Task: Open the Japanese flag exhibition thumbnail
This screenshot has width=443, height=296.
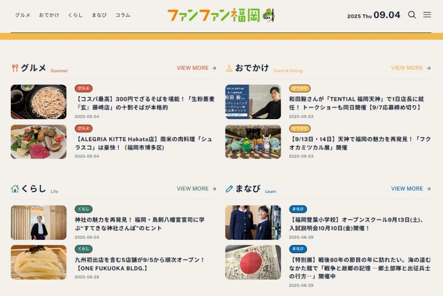Action: 253,262
